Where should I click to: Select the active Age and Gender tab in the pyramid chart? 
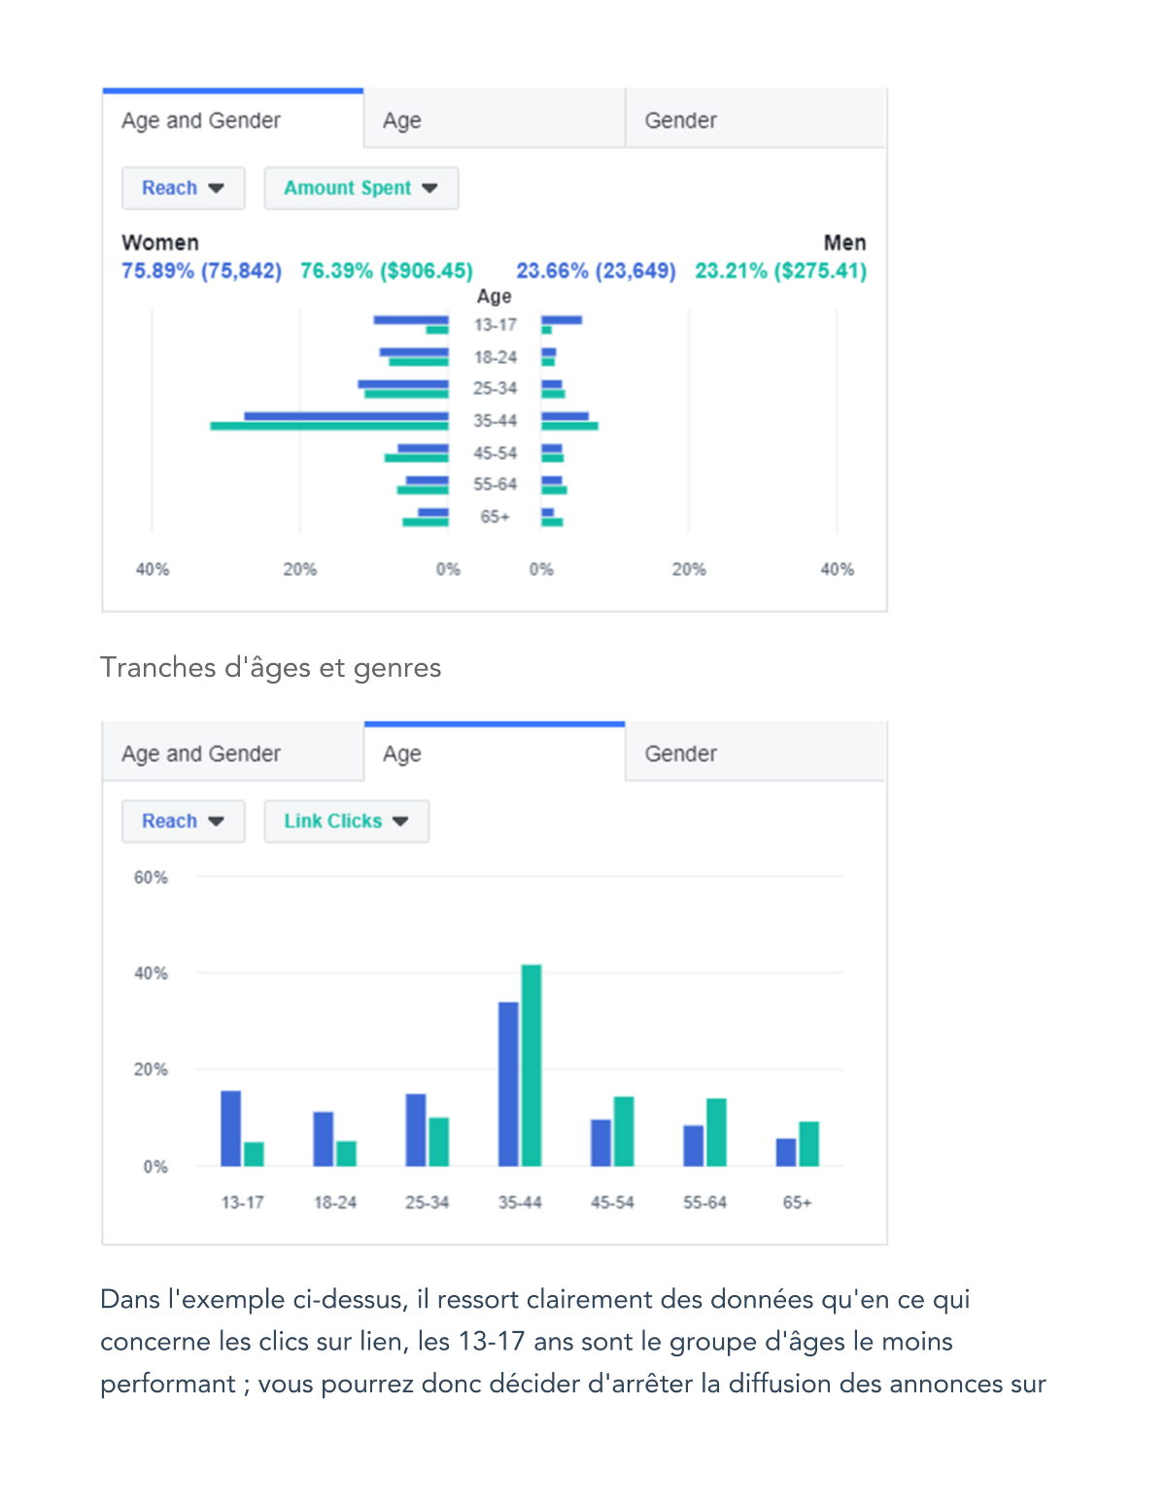tap(232, 121)
